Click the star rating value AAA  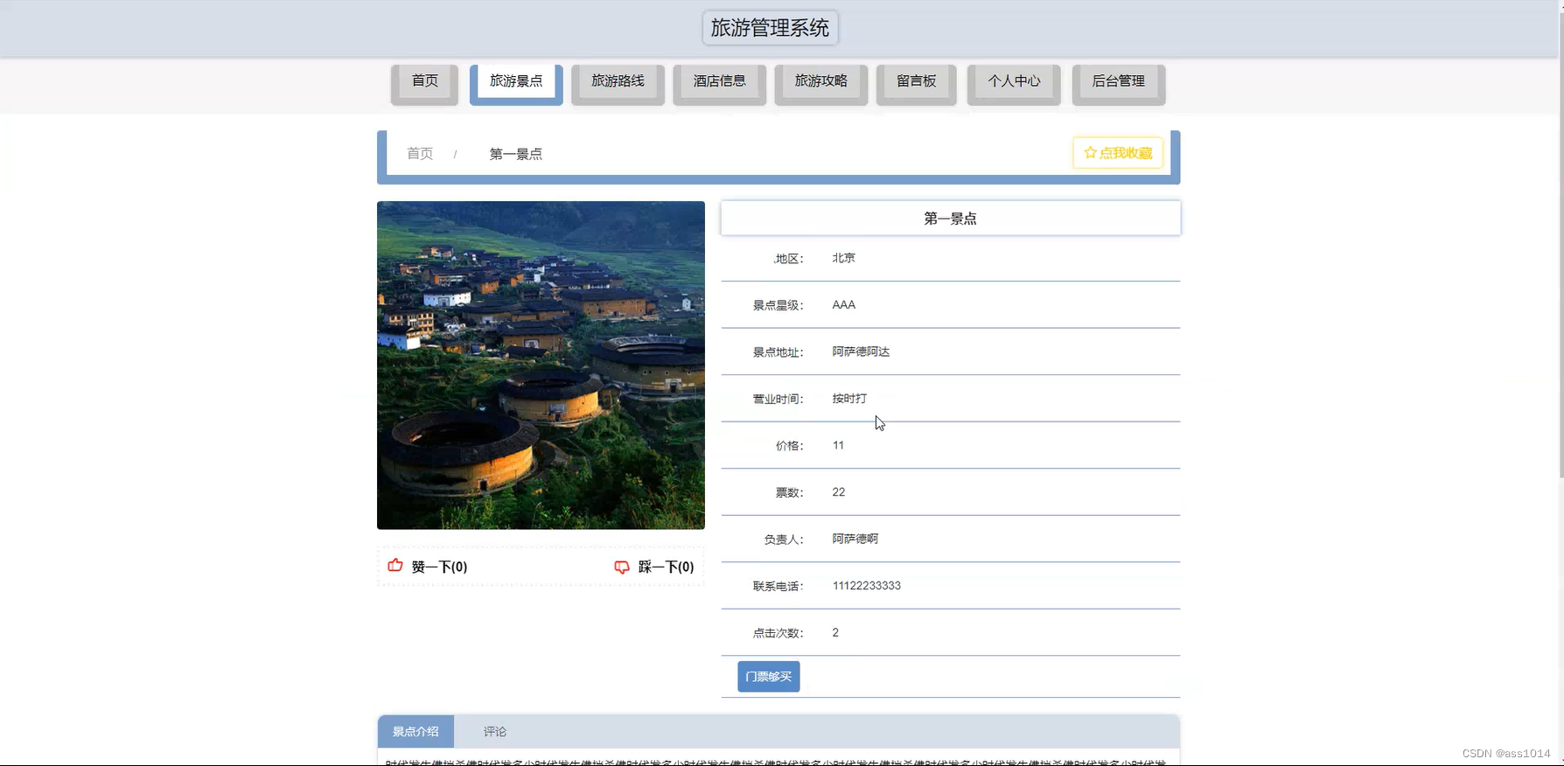click(844, 305)
